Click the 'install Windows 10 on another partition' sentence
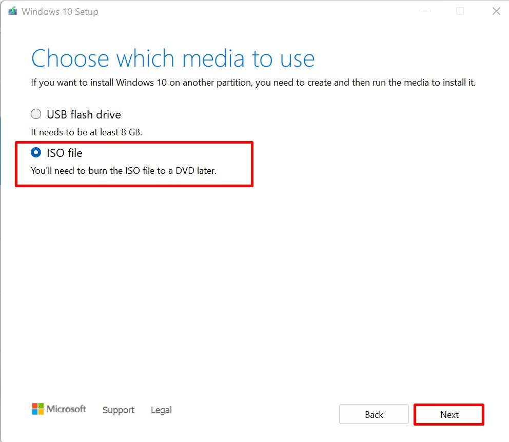Screen dimensions: 509x442 [253, 83]
